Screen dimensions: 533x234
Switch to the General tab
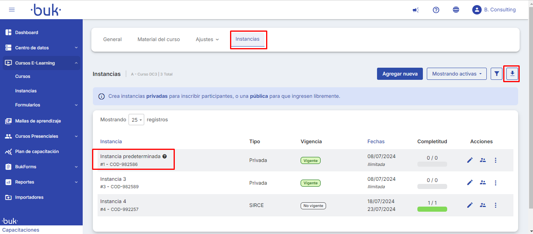click(112, 40)
